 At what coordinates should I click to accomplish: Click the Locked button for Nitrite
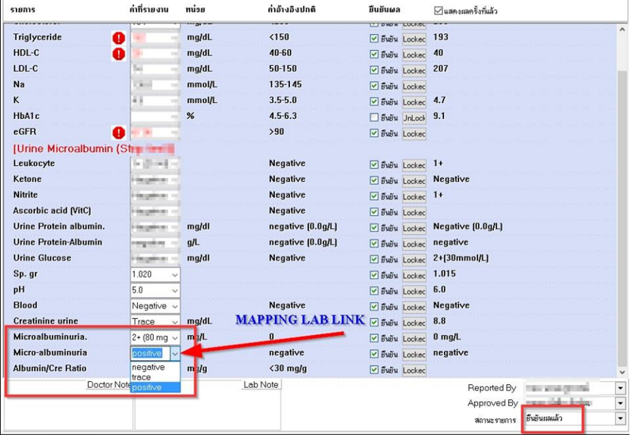[x=414, y=196]
